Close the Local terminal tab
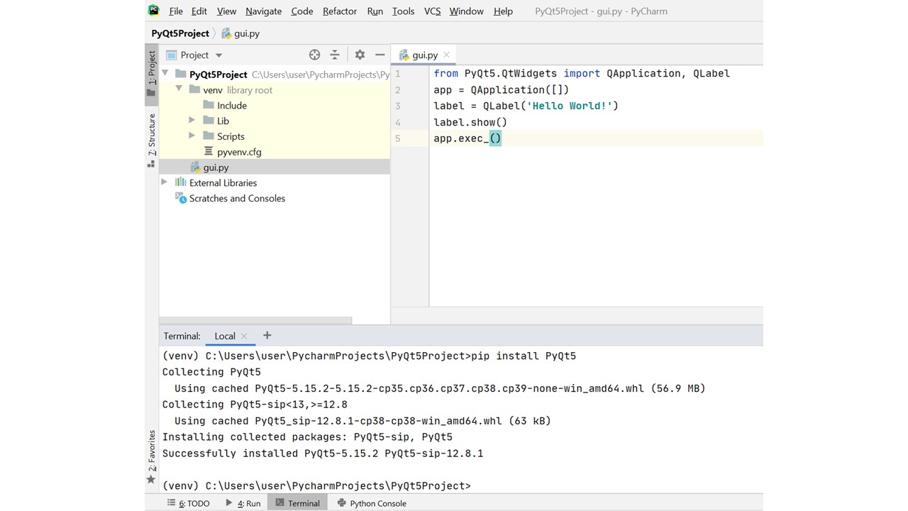Screen dimensions: 908x511 pyautogui.click(x=244, y=336)
